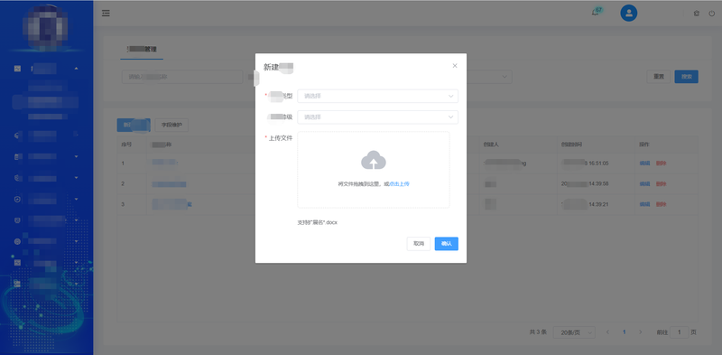Click the 创建人 column header
Screen dimensions: 722x355
tap(491, 145)
